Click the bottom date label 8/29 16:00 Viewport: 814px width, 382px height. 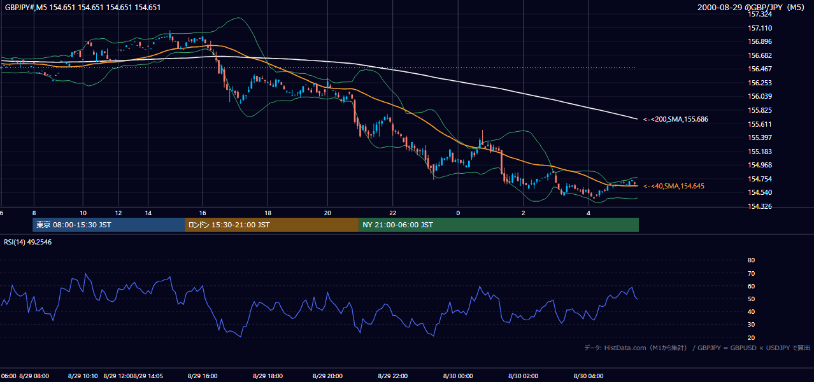tap(203, 376)
